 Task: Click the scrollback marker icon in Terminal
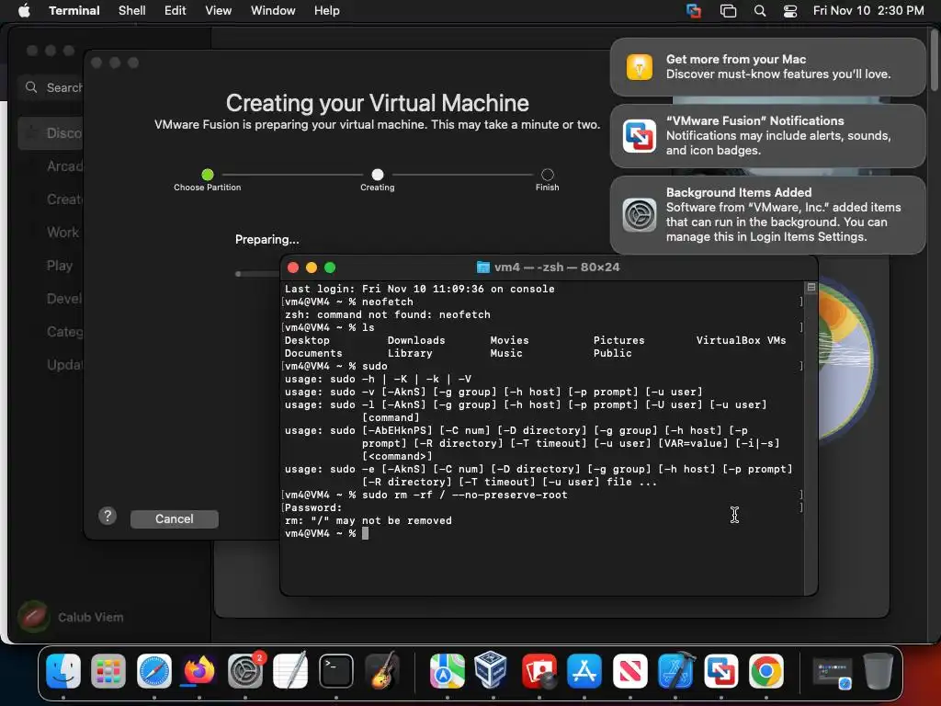(811, 288)
